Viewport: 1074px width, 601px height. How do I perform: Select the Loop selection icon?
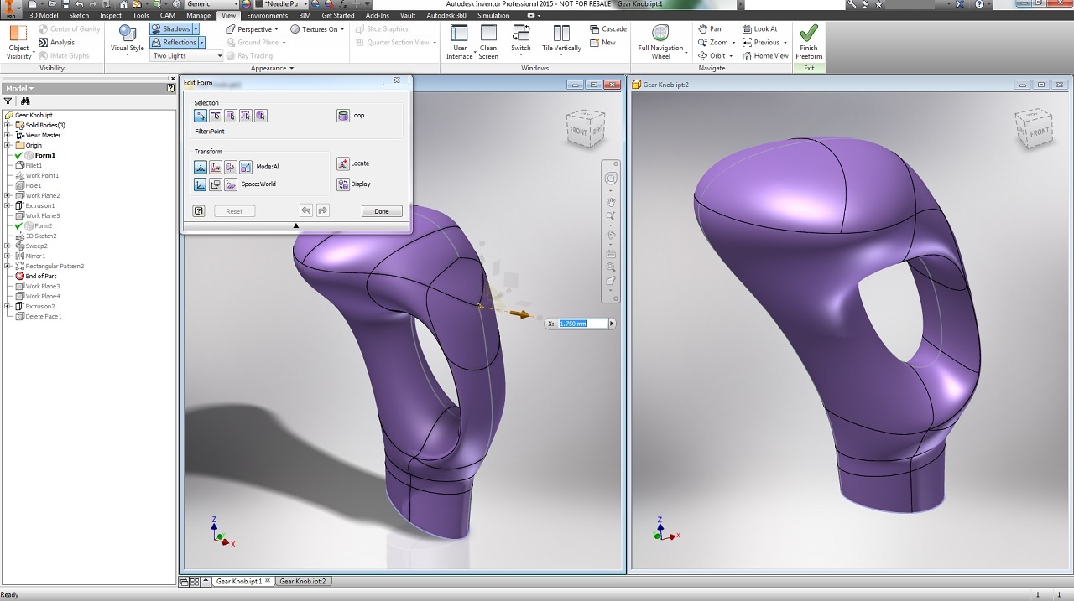[343, 116]
